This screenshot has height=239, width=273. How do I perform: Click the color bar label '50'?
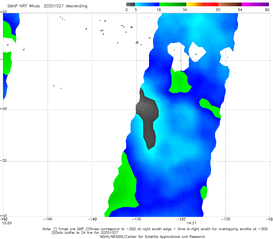218,10
